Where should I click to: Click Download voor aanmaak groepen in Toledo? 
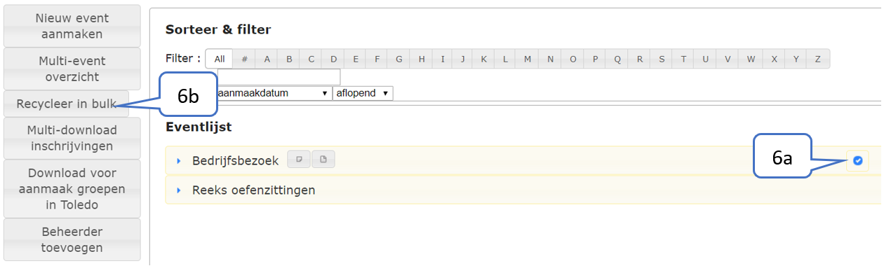pyautogui.click(x=72, y=189)
